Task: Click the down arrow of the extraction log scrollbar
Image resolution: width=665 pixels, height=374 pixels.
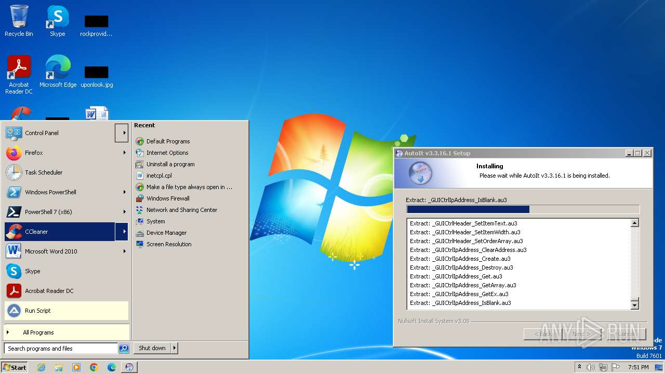Action: (x=634, y=305)
